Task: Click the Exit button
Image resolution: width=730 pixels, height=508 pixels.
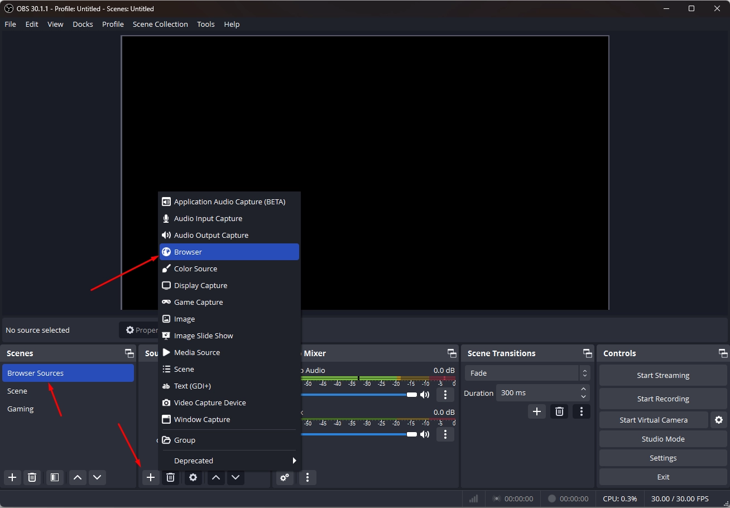Action: click(663, 477)
